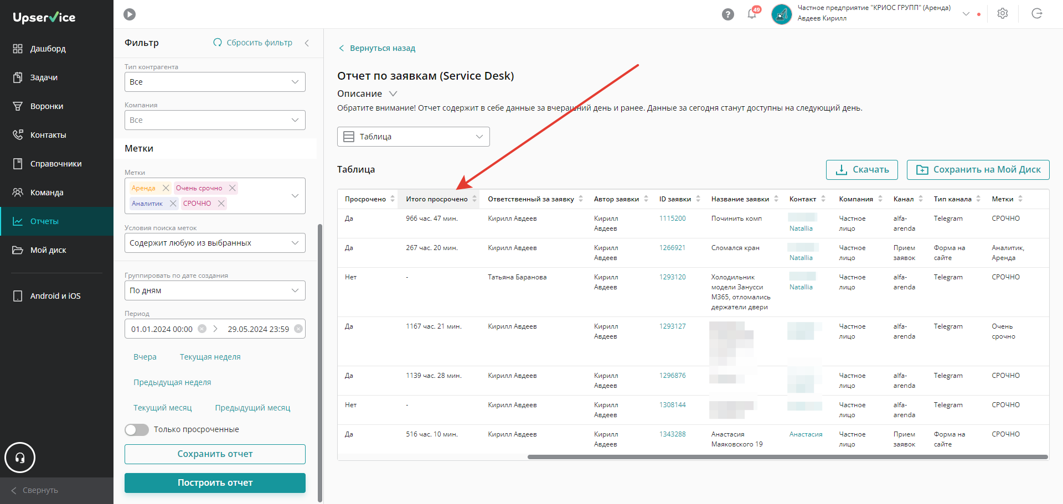Open Воронки in sidebar
This screenshot has height=504, width=1063.
(56, 106)
